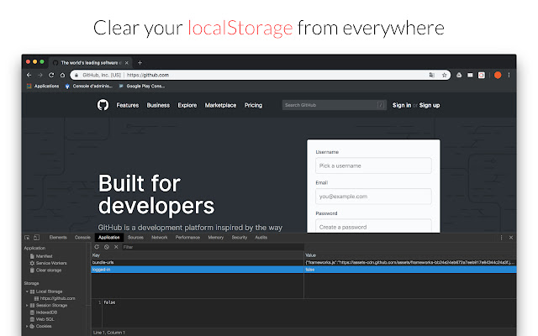Select the logged-in storage key row
This screenshot has height=336, width=538.
[303, 270]
